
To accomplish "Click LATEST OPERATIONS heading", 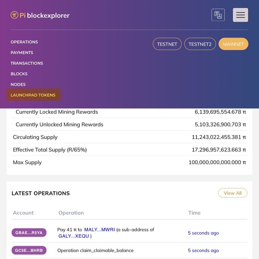I will tap(41, 193).
